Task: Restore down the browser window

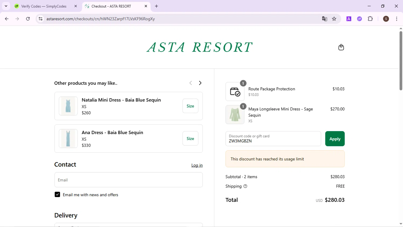Action: pos(383,6)
